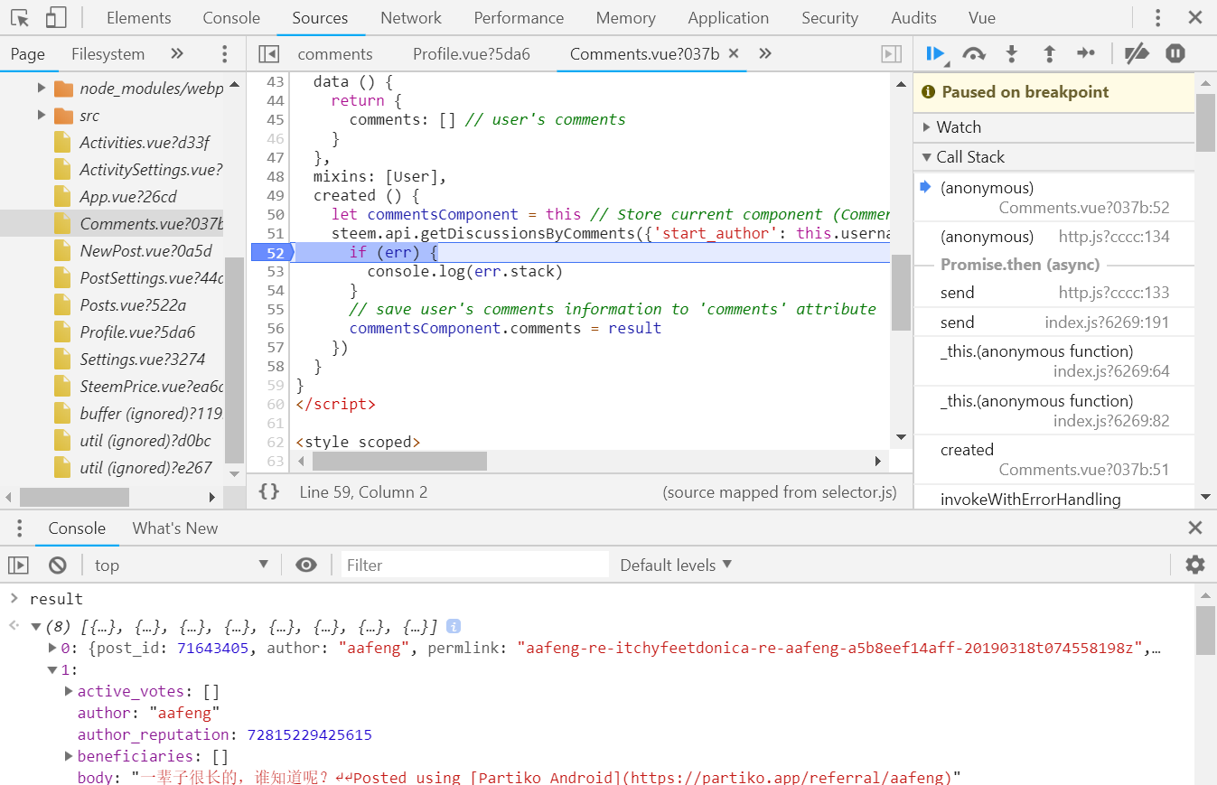Viewport: 1217px width, 785px height.
Task: Select the http.js?cccc:134 anonymous frame
Action: click(1053, 237)
